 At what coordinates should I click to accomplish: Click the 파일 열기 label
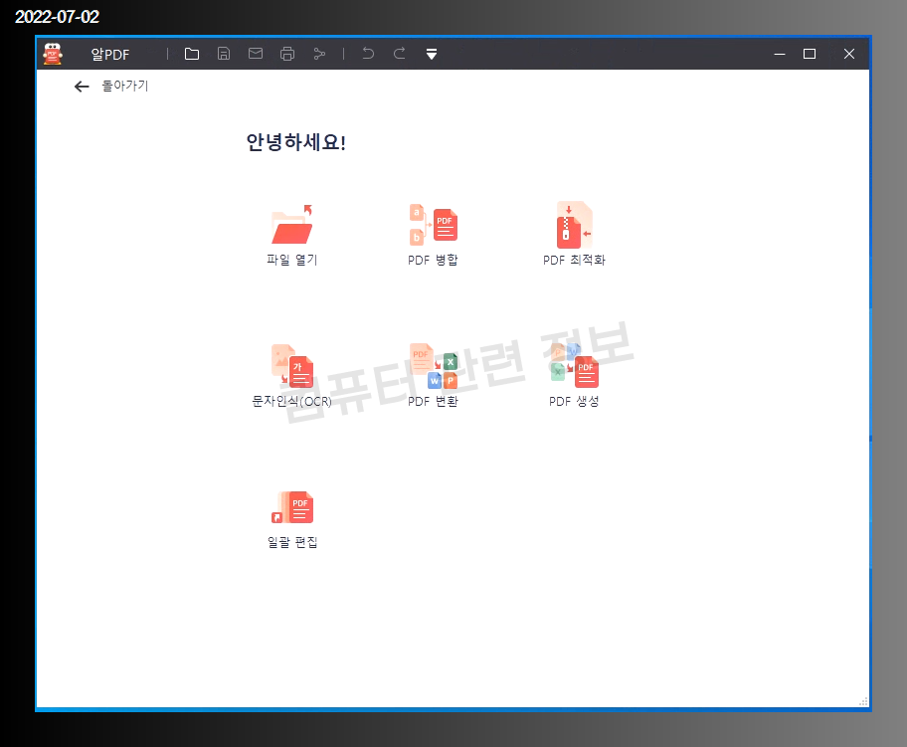pyautogui.click(x=292, y=260)
